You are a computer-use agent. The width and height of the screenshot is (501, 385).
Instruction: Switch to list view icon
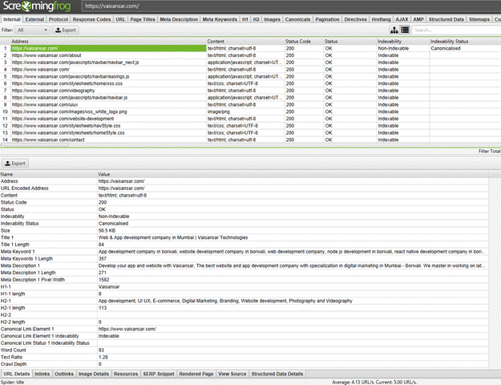[405, 30]
